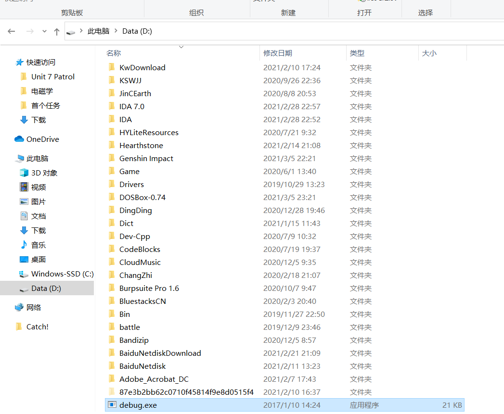Click the Dev-Cpp folder icon

[x=112, y=236]
